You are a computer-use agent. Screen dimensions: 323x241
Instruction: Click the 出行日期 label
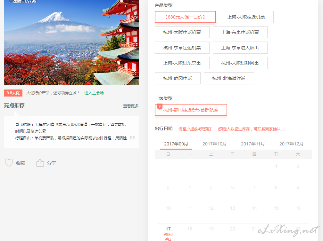[x=163, y=128]
